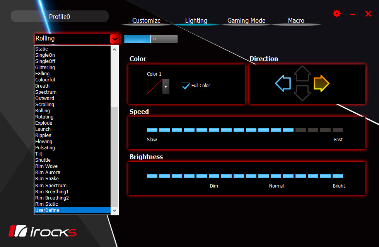The width and height of the screenshot is (379, 247).
Task: Choose Rotating from the effect list
Action: 73,117
